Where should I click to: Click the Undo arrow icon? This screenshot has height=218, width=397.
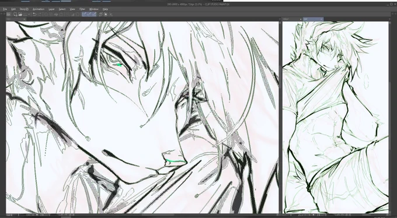tap(34, 15)
